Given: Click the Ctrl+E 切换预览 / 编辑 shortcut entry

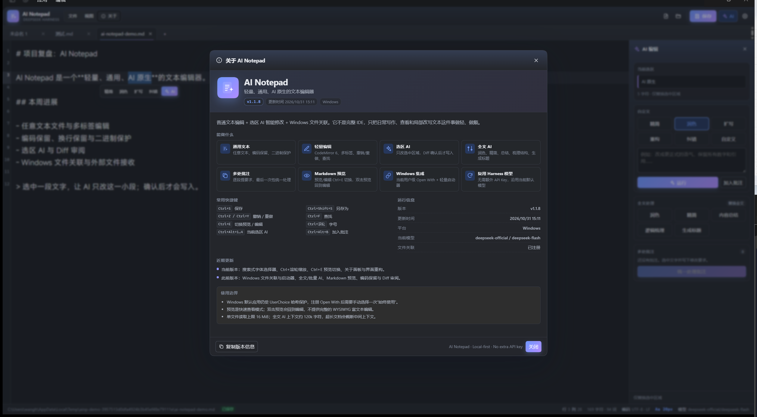Looking at the screenshot, I should 240,224.
